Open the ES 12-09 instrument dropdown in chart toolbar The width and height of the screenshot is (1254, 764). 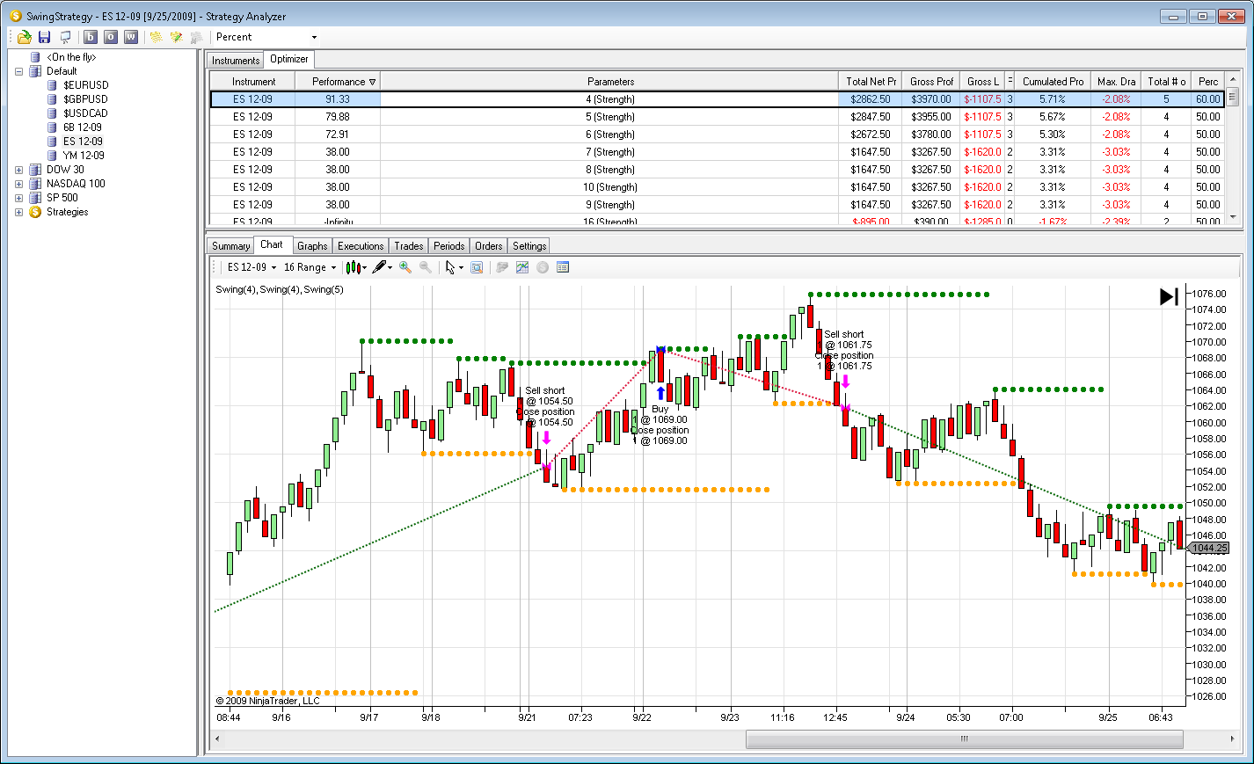tap(252, 267)
